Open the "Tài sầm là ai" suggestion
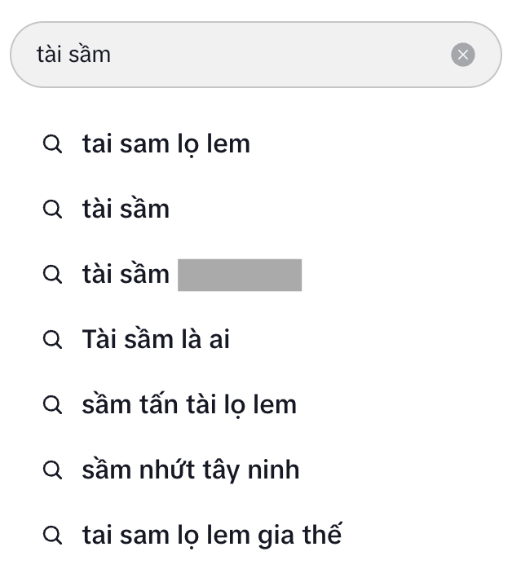This screenshot has width=512, height=569. [156, 339]
